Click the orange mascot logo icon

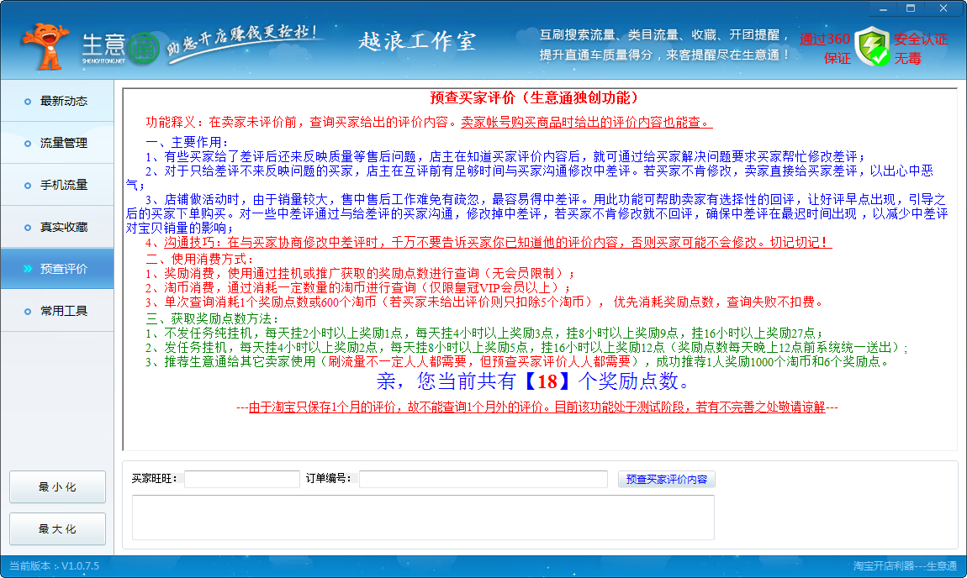[45, 47]
